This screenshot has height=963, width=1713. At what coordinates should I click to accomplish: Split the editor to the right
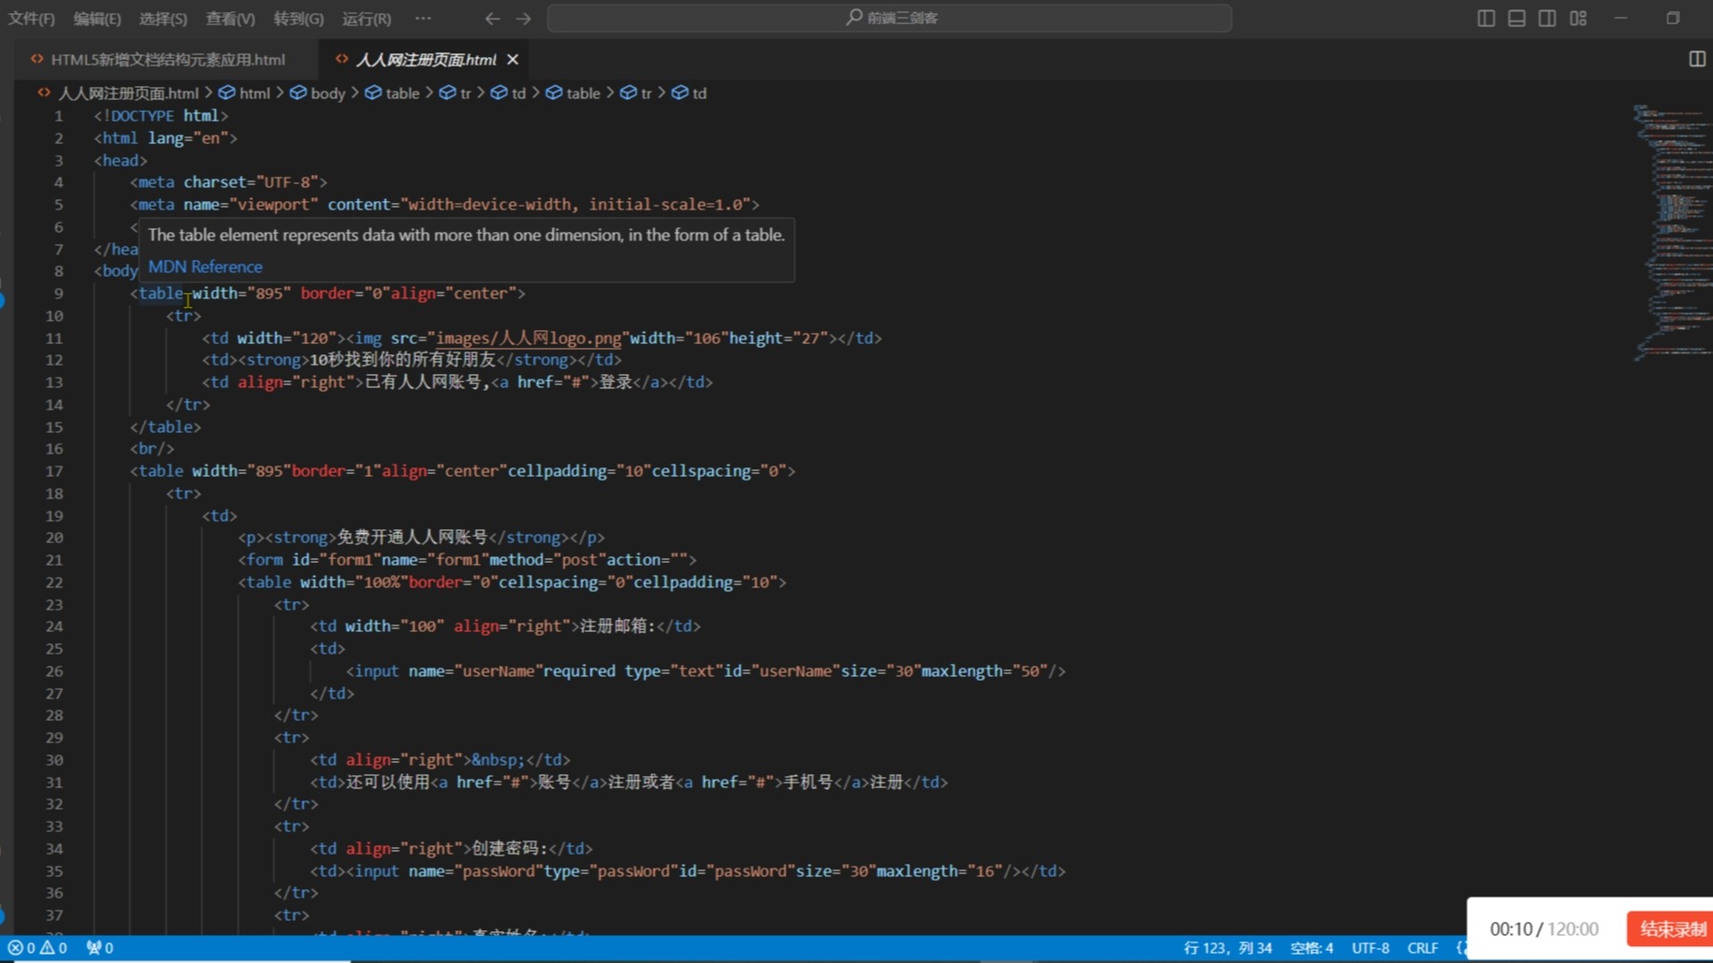pyautogui.click(x=1696, y=59)
